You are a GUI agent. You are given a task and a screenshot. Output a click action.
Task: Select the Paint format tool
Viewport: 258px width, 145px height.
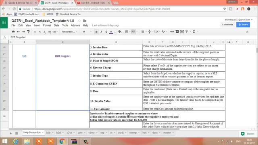(x=28, y=31)
